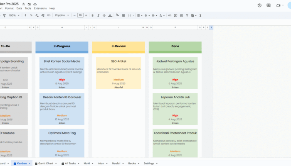Open the Tools menu

pyautogui.click(x=28, y=8)
